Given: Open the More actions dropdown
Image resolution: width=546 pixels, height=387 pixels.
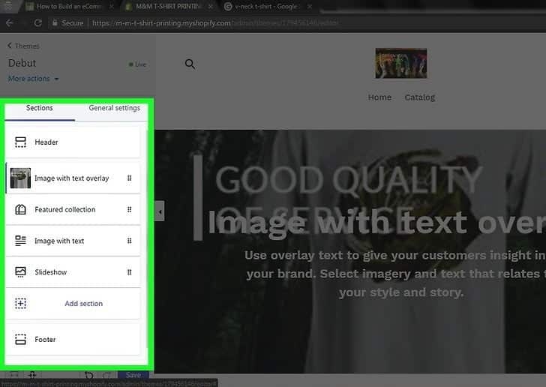Looking at the screenshot, I should (x=34, y=79).
